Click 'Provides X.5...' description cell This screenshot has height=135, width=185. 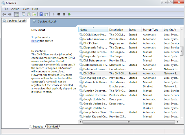click(x=118, y=117)
